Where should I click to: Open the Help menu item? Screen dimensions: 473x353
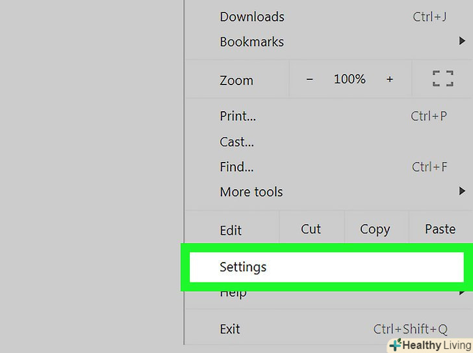233,294
